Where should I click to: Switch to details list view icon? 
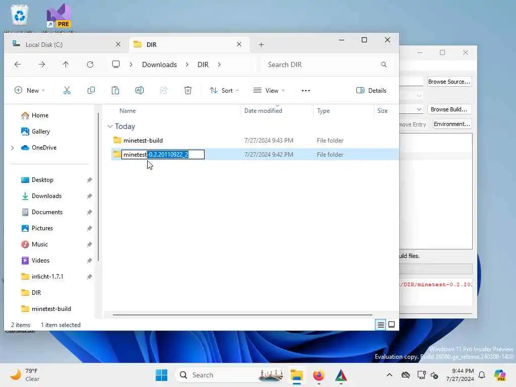pos(381,325)
